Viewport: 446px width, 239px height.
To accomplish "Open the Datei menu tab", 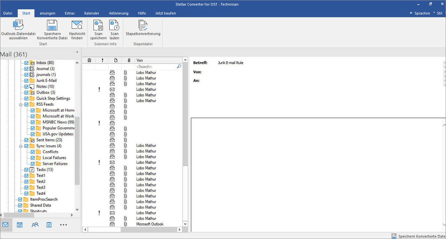I will click(x=8, y=13).
